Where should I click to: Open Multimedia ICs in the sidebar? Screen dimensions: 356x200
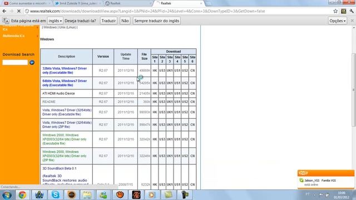13,36
